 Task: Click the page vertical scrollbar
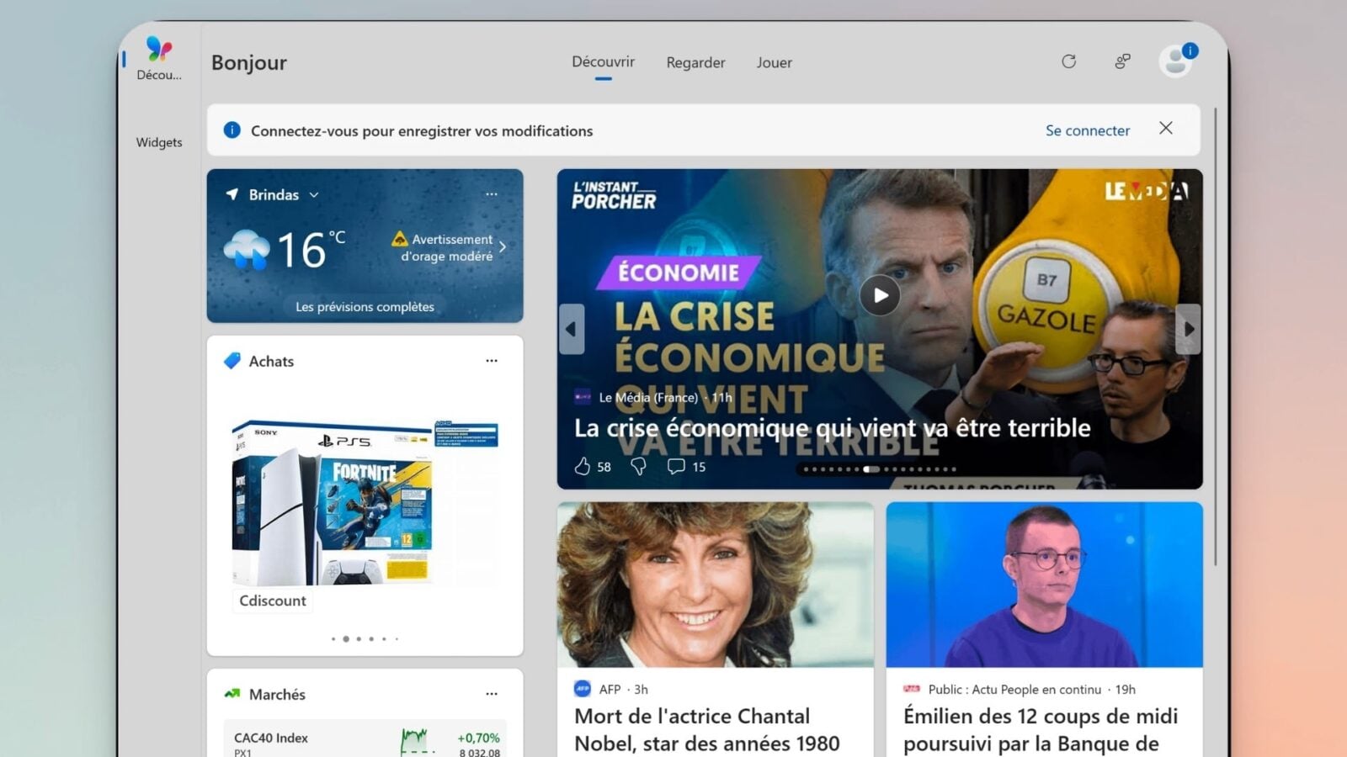pos(1215,336)
